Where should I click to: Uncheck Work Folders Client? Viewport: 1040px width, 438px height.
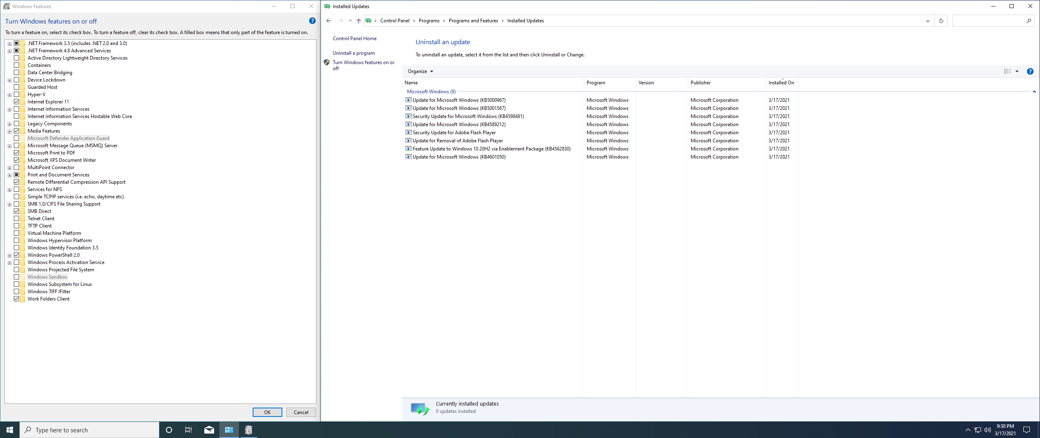click(x=17, y=299)
